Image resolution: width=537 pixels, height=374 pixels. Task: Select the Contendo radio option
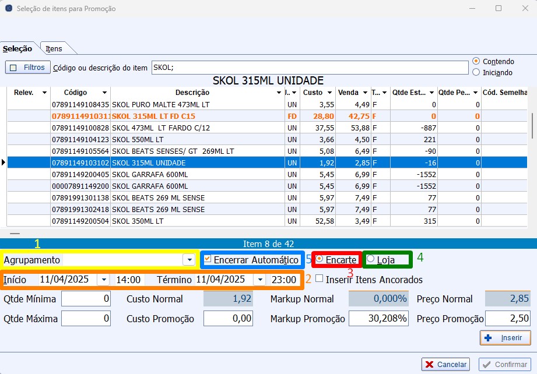point(476,61)
